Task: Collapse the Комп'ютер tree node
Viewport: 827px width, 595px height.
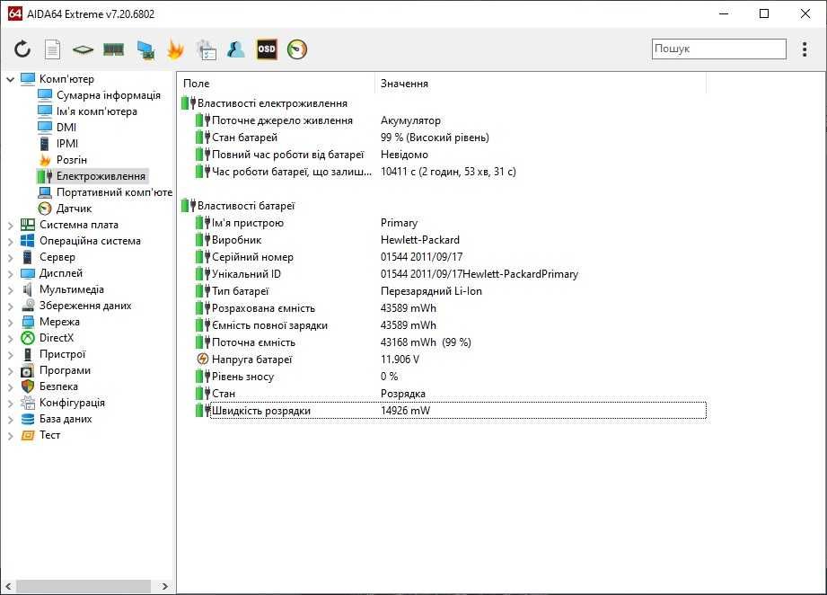Action: tap(11, 79)
